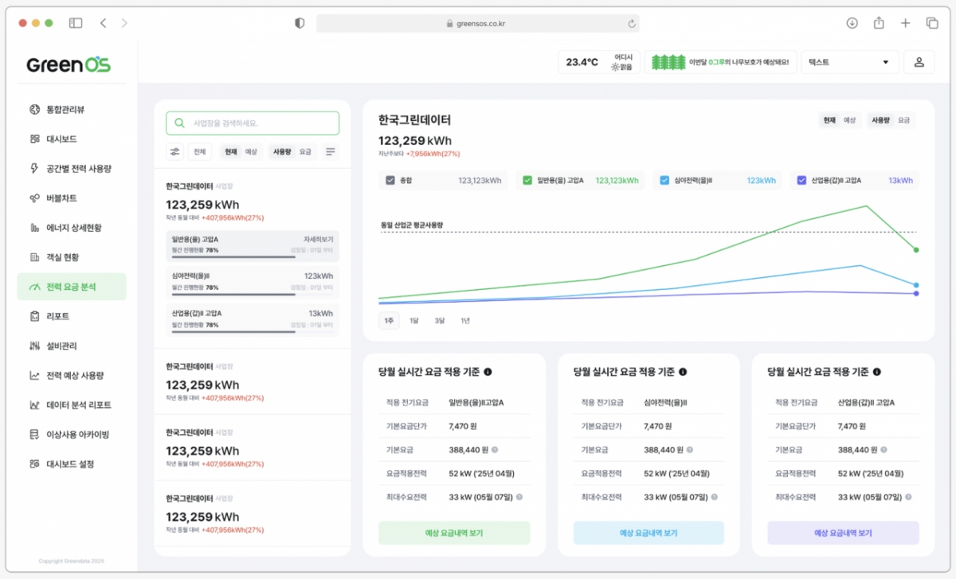Open the 텍스트 dropdown in the header
The width and height of the screenshot is (956, 579).
tap(849, 61)
